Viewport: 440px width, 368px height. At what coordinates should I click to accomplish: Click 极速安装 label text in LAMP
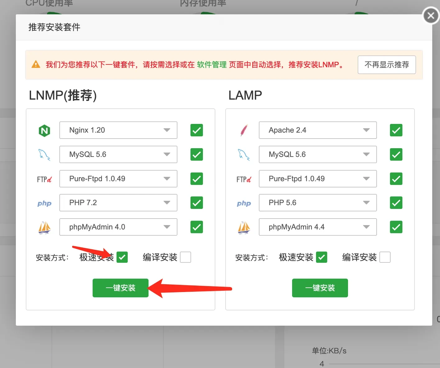tap(296, 257)
